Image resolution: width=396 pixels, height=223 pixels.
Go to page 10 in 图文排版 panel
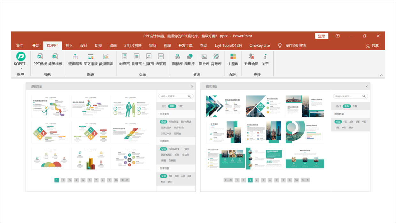296,180
